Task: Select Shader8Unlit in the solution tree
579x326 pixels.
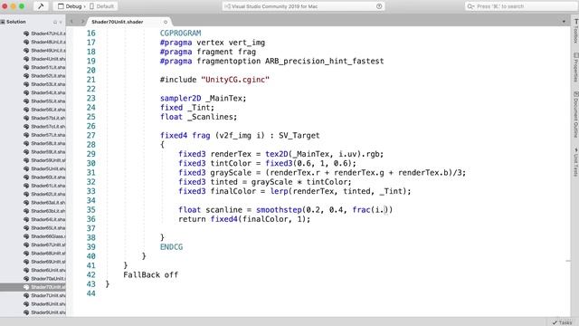Action: tap(48, 304)
